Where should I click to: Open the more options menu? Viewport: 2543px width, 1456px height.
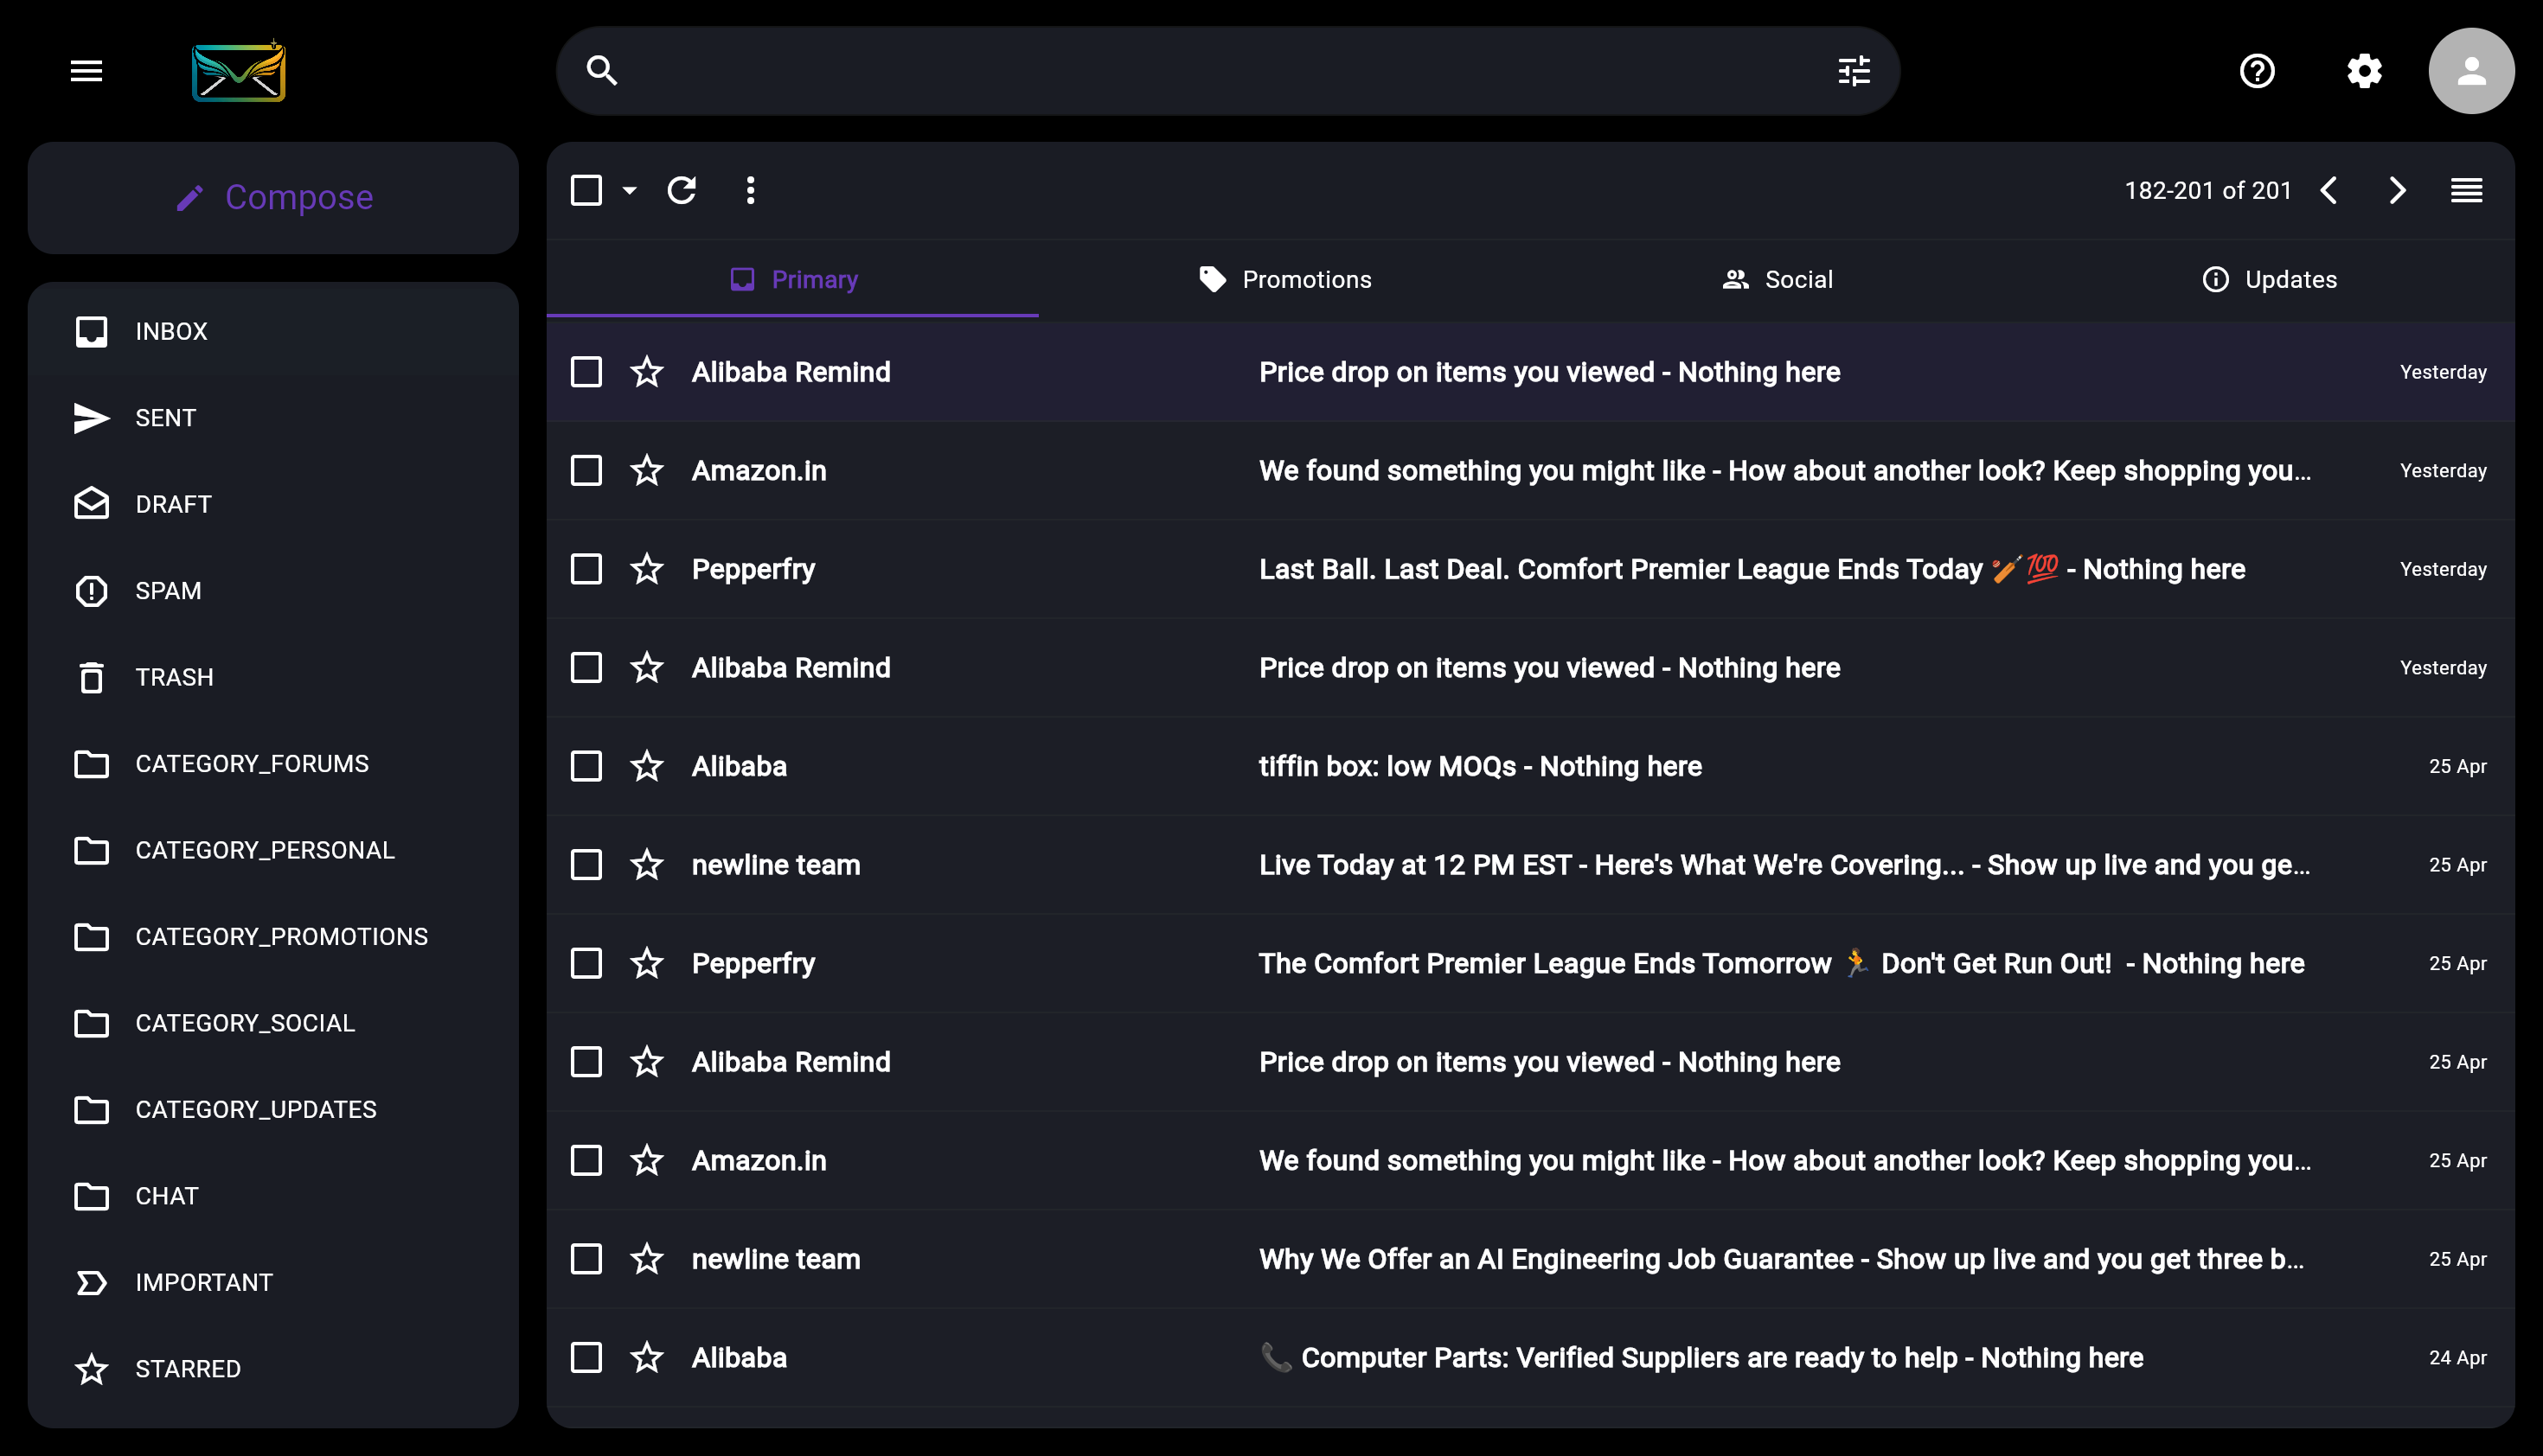[750, 190]
